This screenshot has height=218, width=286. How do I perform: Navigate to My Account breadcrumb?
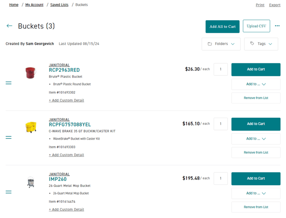click(34, 5)
